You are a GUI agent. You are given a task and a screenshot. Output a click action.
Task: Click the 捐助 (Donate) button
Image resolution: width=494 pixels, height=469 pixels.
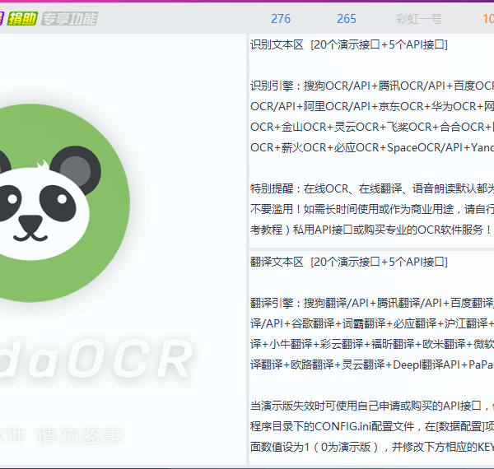tap(22, 18)
